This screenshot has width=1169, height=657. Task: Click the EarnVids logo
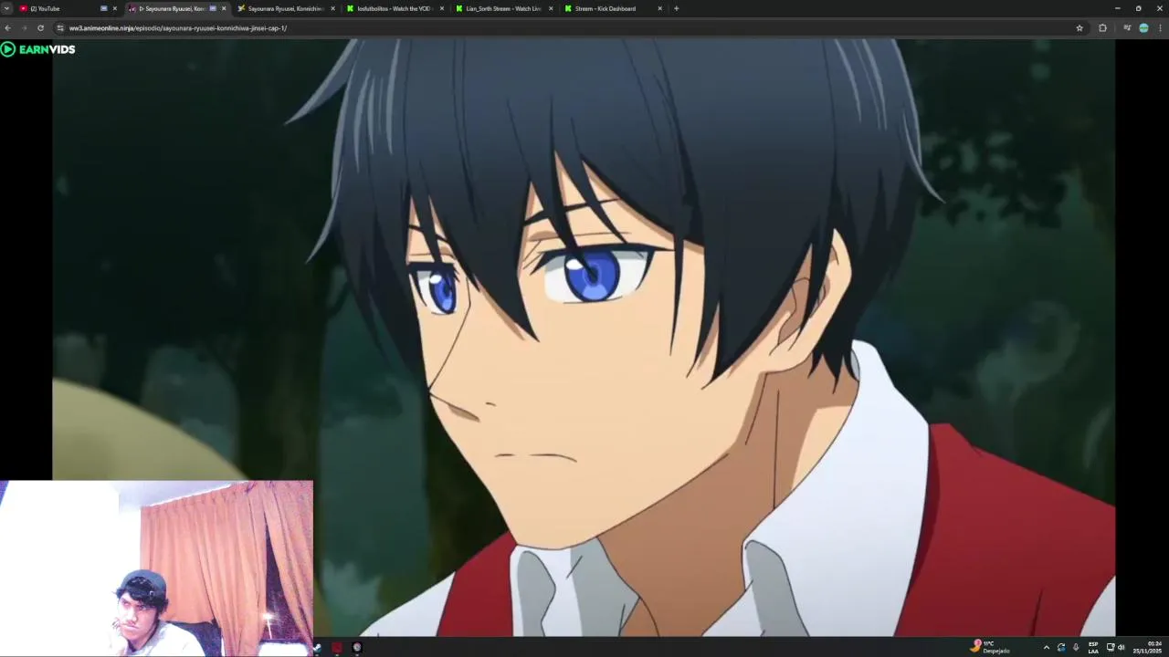click(38, 49)
